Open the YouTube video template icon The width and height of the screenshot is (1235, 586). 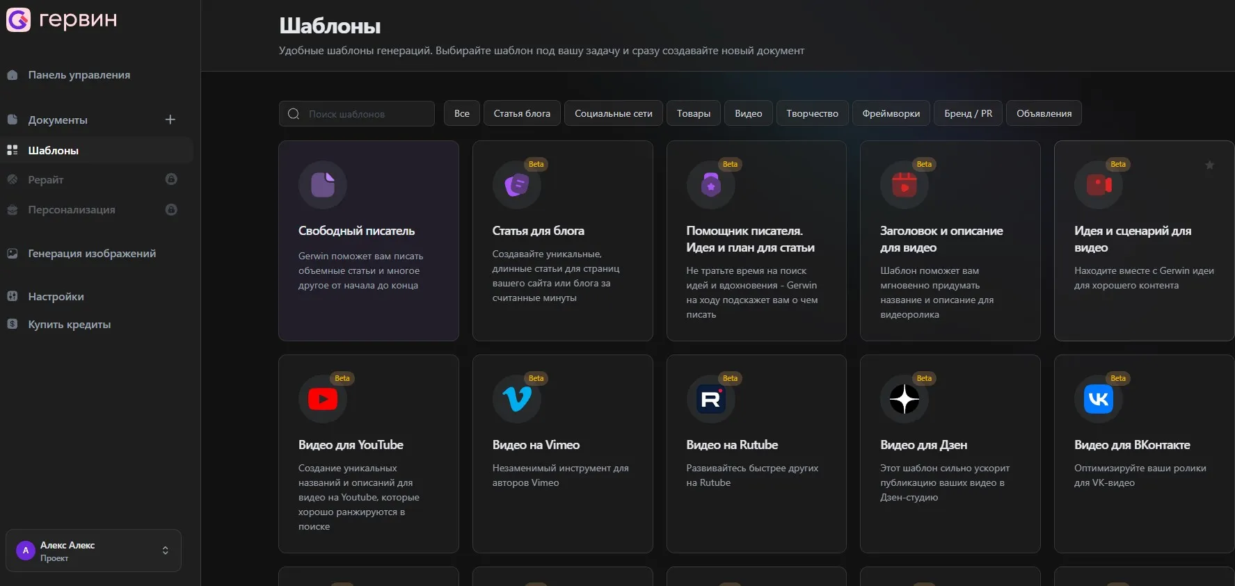[323, 399]
